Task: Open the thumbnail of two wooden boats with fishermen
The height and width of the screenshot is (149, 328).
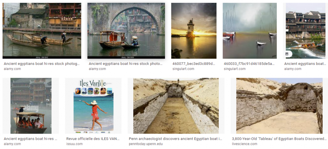Action: tap(42, 31)
